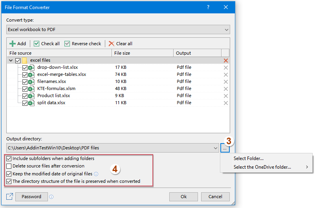
Task: Enable Delete source files after conversion
Action: click(9, 166)
